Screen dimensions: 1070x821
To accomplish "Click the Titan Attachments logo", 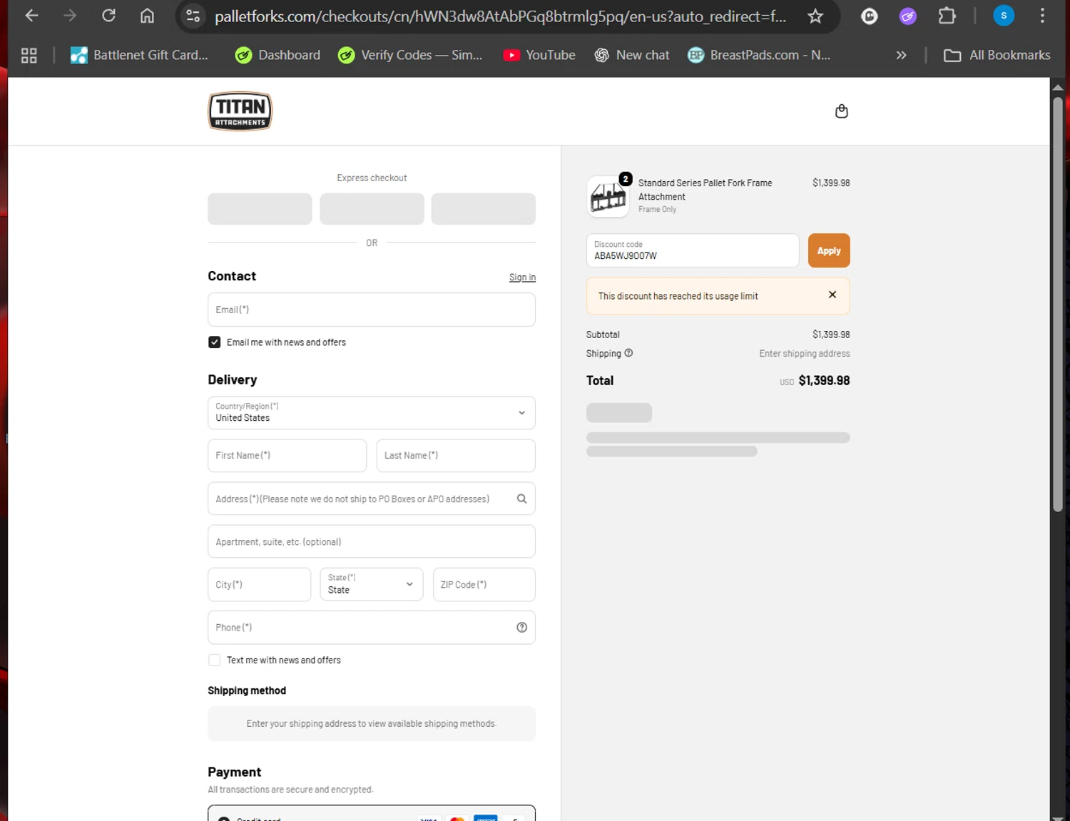I will point(240,111).
